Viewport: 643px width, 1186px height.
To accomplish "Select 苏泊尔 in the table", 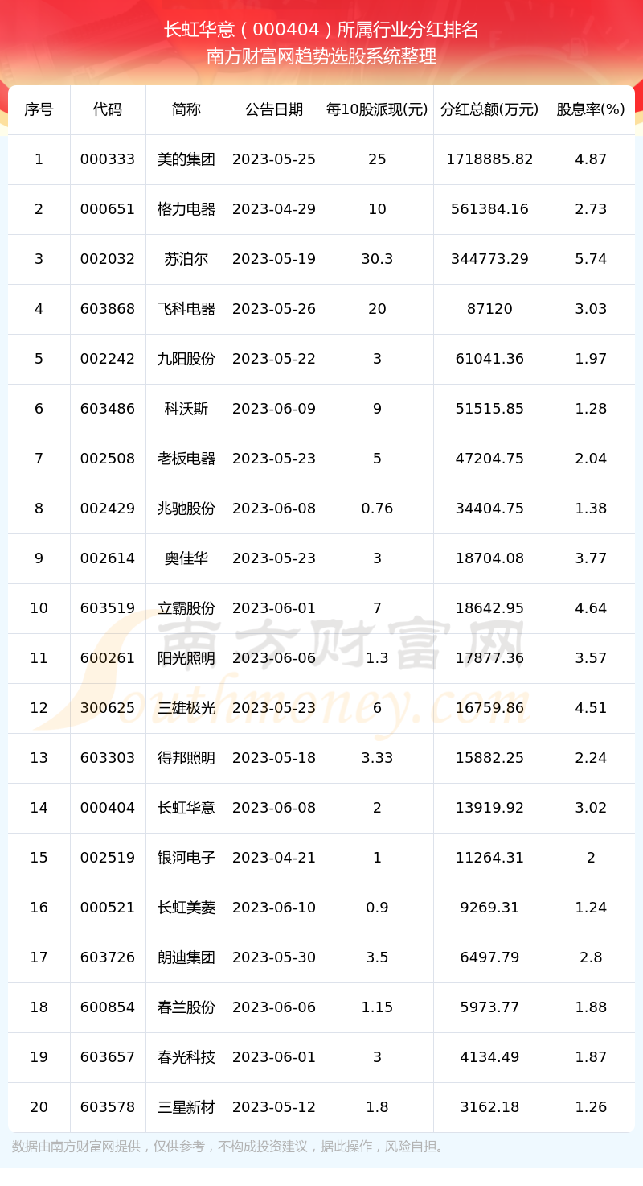I will coord(186,259).
